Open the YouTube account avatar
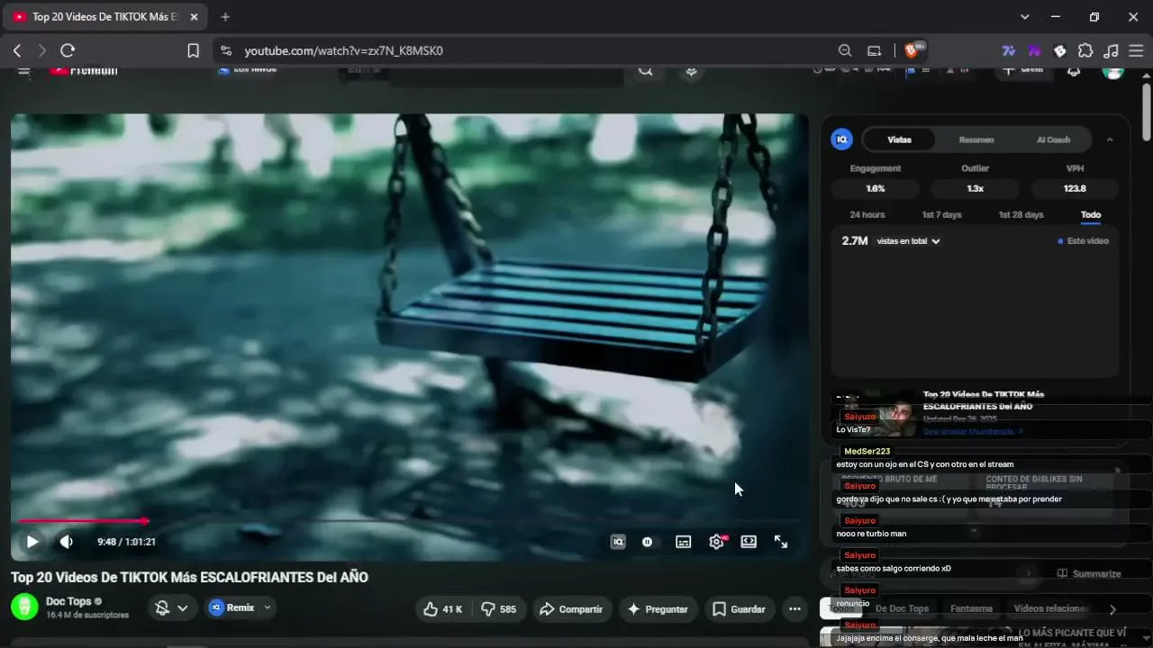 pyautogui.click(x=1113, y=71)
